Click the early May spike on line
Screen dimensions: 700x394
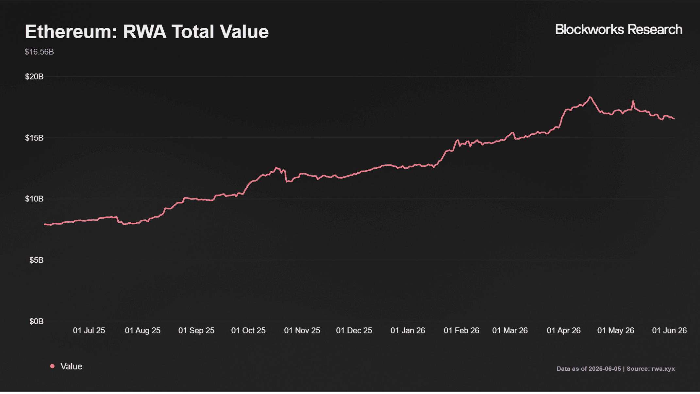coord(633,101)
